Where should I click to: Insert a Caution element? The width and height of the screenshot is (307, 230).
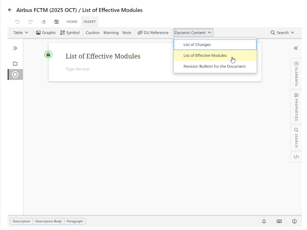click(93, 33)
